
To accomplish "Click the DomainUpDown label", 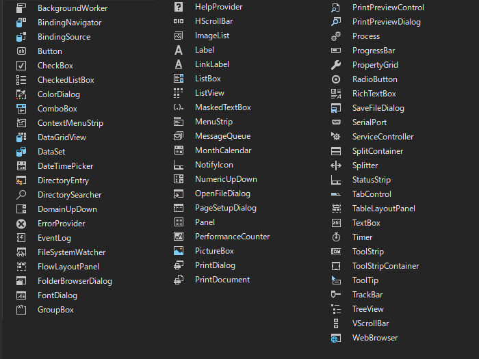I will pos(67,209).
